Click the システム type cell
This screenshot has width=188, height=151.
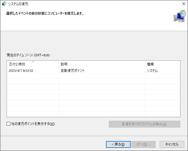pyautogui.click(x=152, y=71)
